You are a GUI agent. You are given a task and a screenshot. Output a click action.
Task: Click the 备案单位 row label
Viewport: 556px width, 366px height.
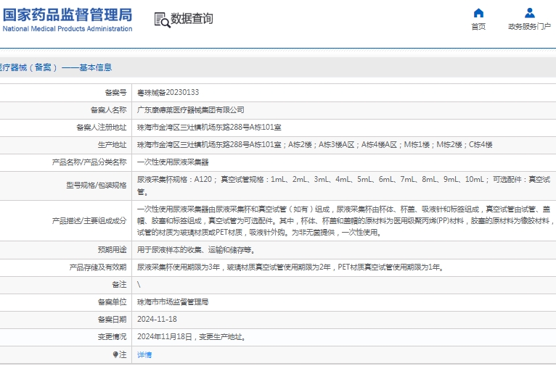112,302
